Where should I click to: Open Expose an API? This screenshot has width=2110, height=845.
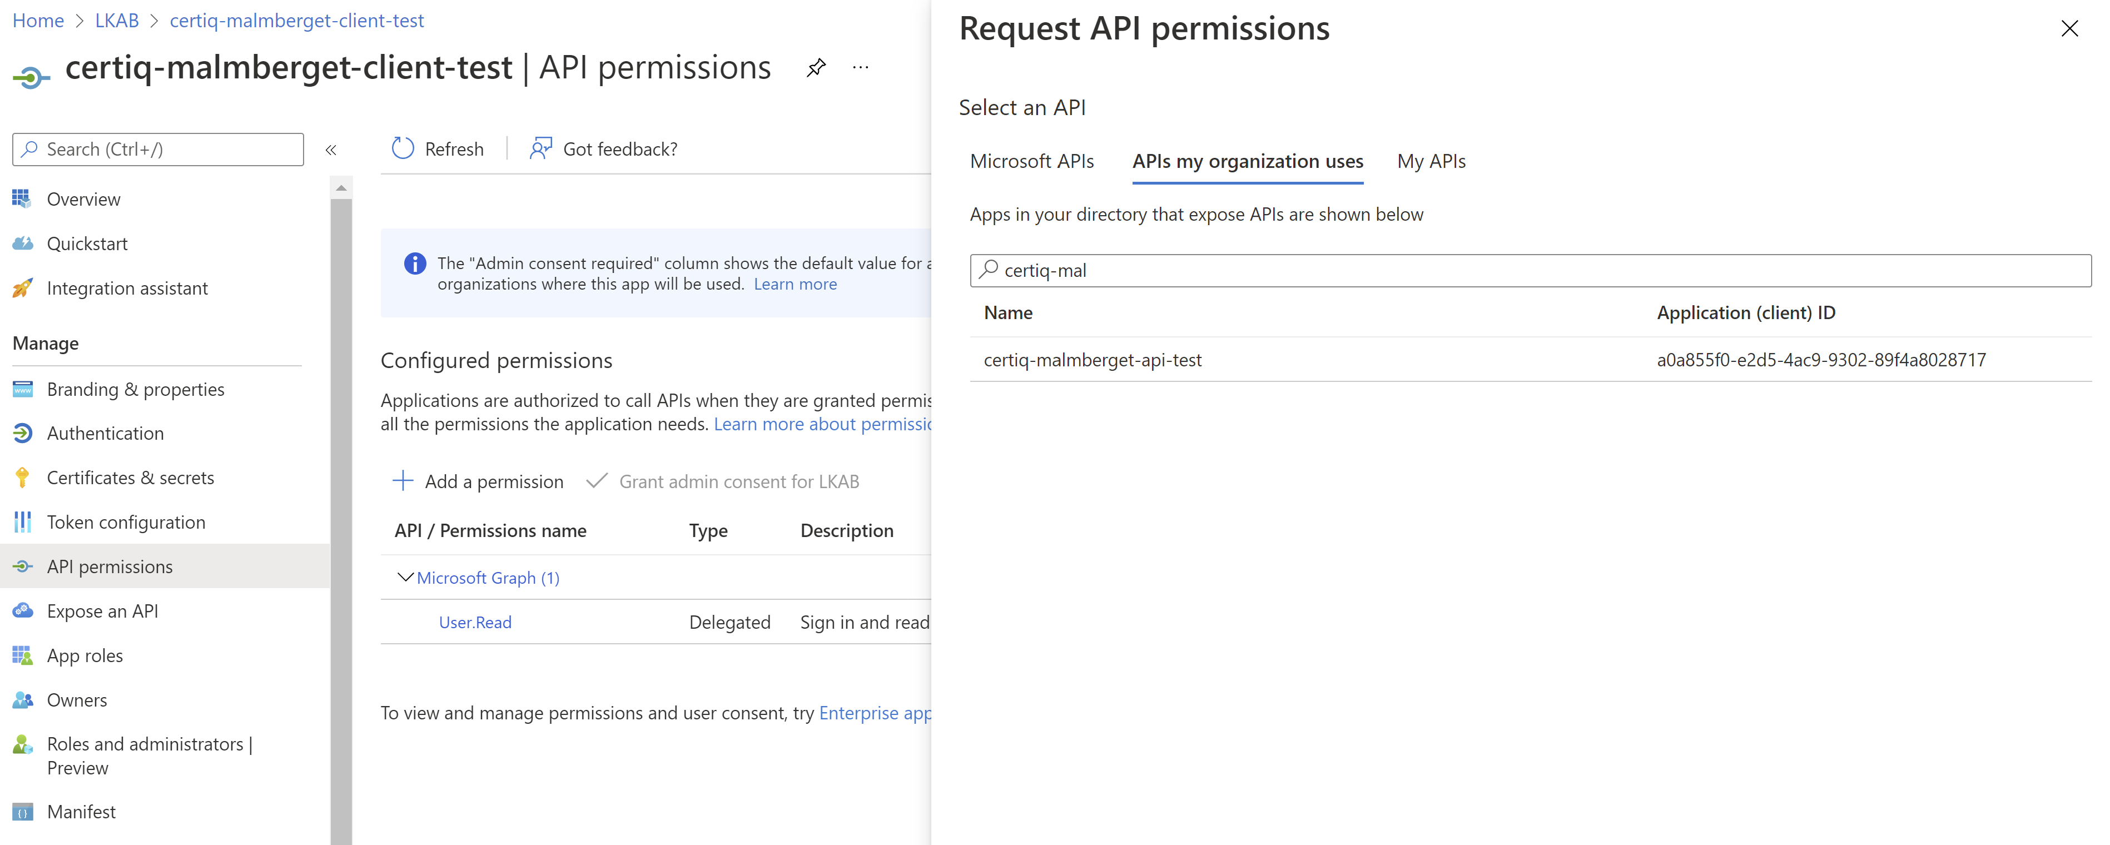point(102,610)
